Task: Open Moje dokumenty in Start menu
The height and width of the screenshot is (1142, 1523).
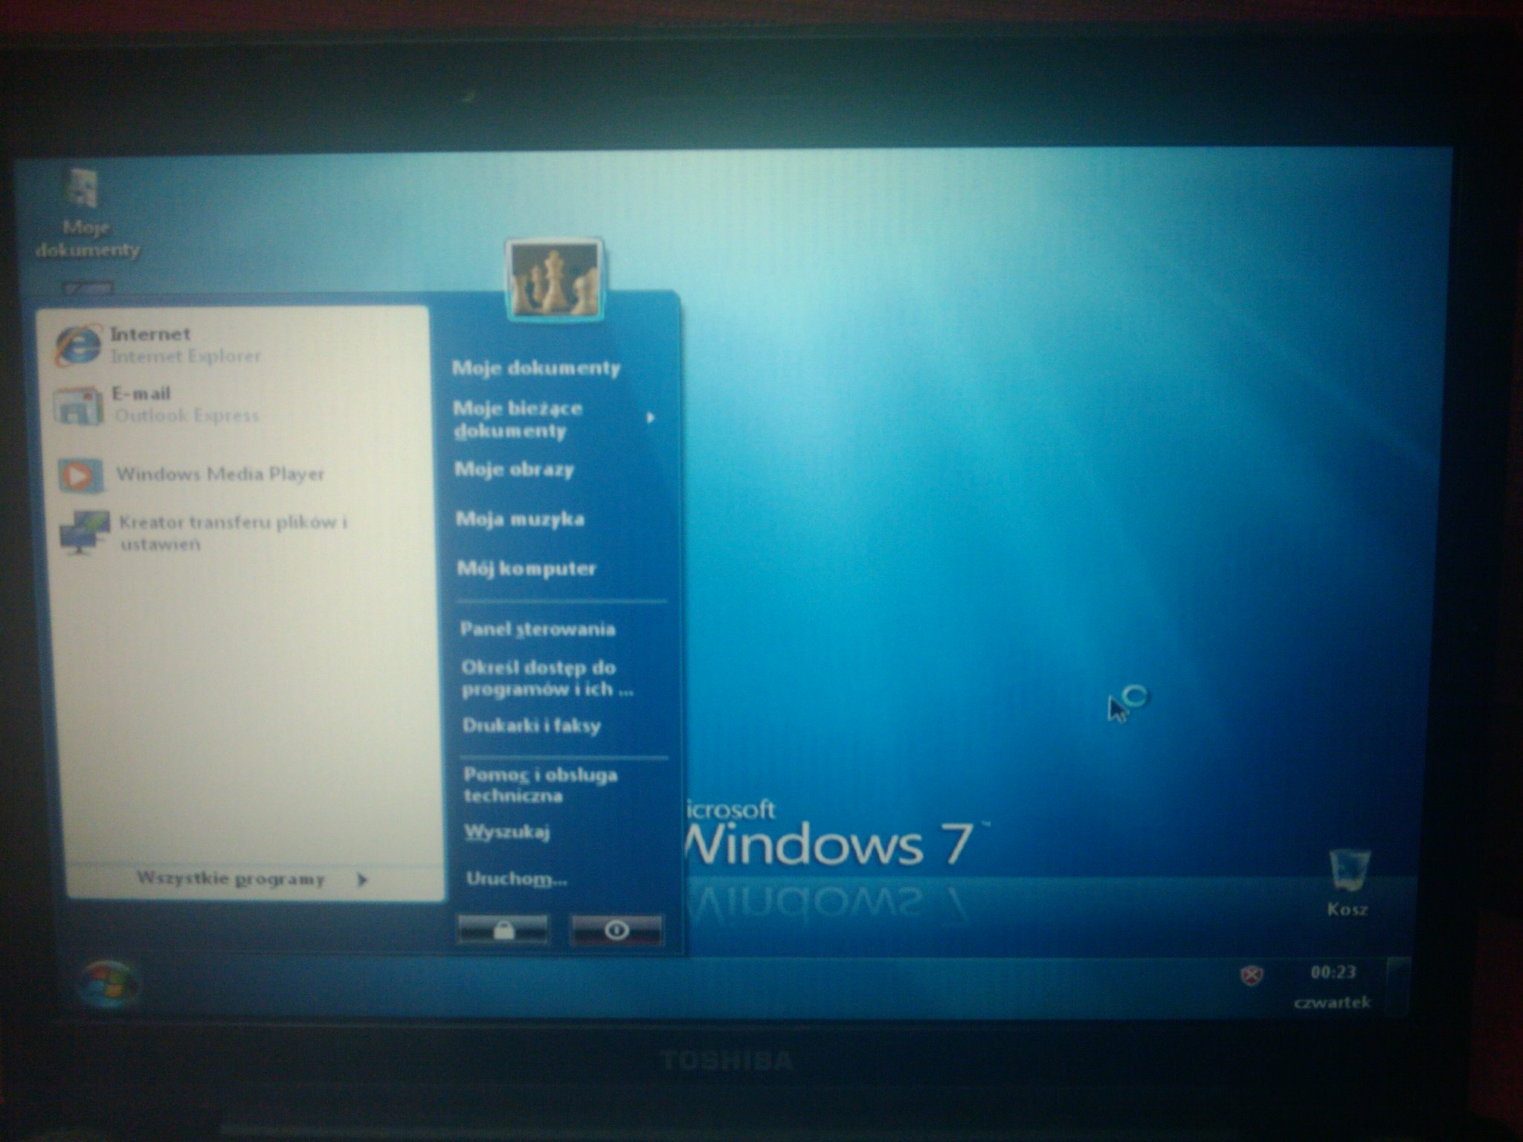Action: point(536,368)
